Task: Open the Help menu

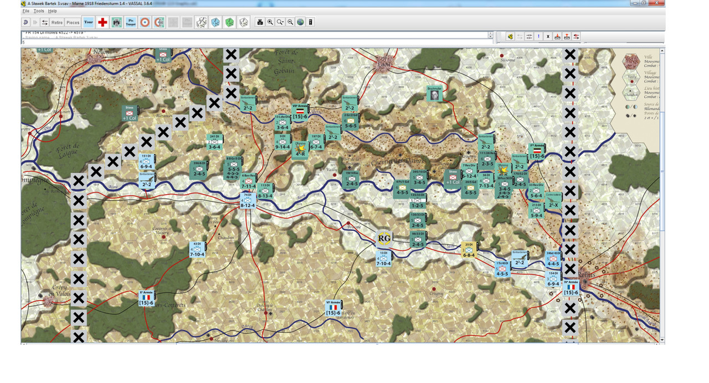Action: [52, 11]
